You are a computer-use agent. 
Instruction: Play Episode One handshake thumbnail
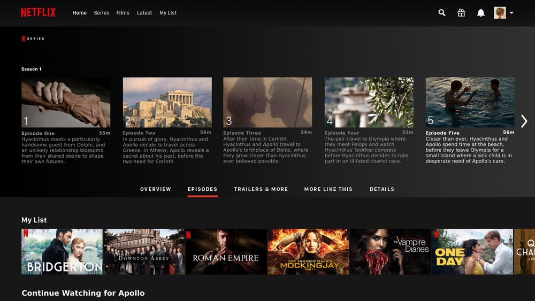coord(66,102)
